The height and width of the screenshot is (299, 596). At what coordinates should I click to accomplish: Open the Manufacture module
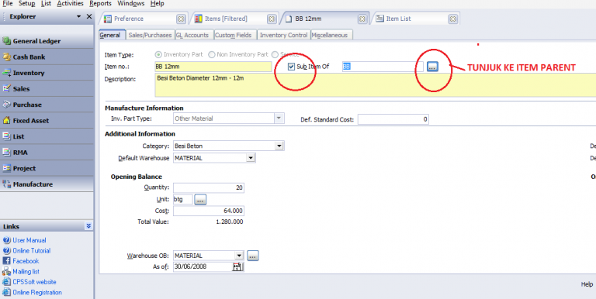47,184
